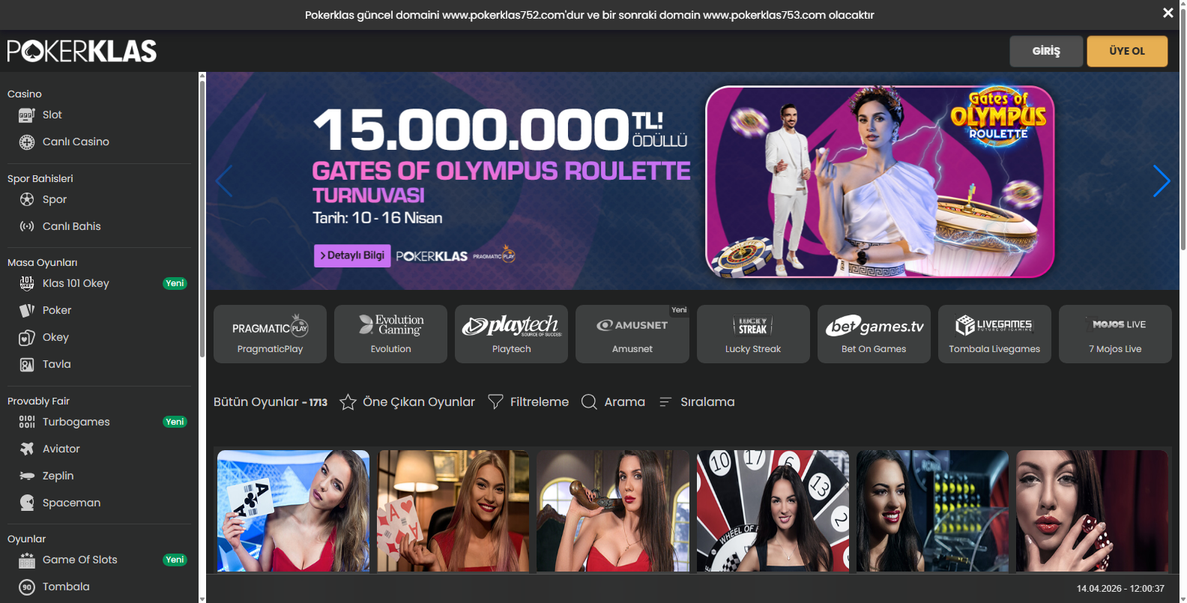This screenshot has width=1187, height=603.
Task: Click the Arama magnifier icon
Action: (589, 402)
